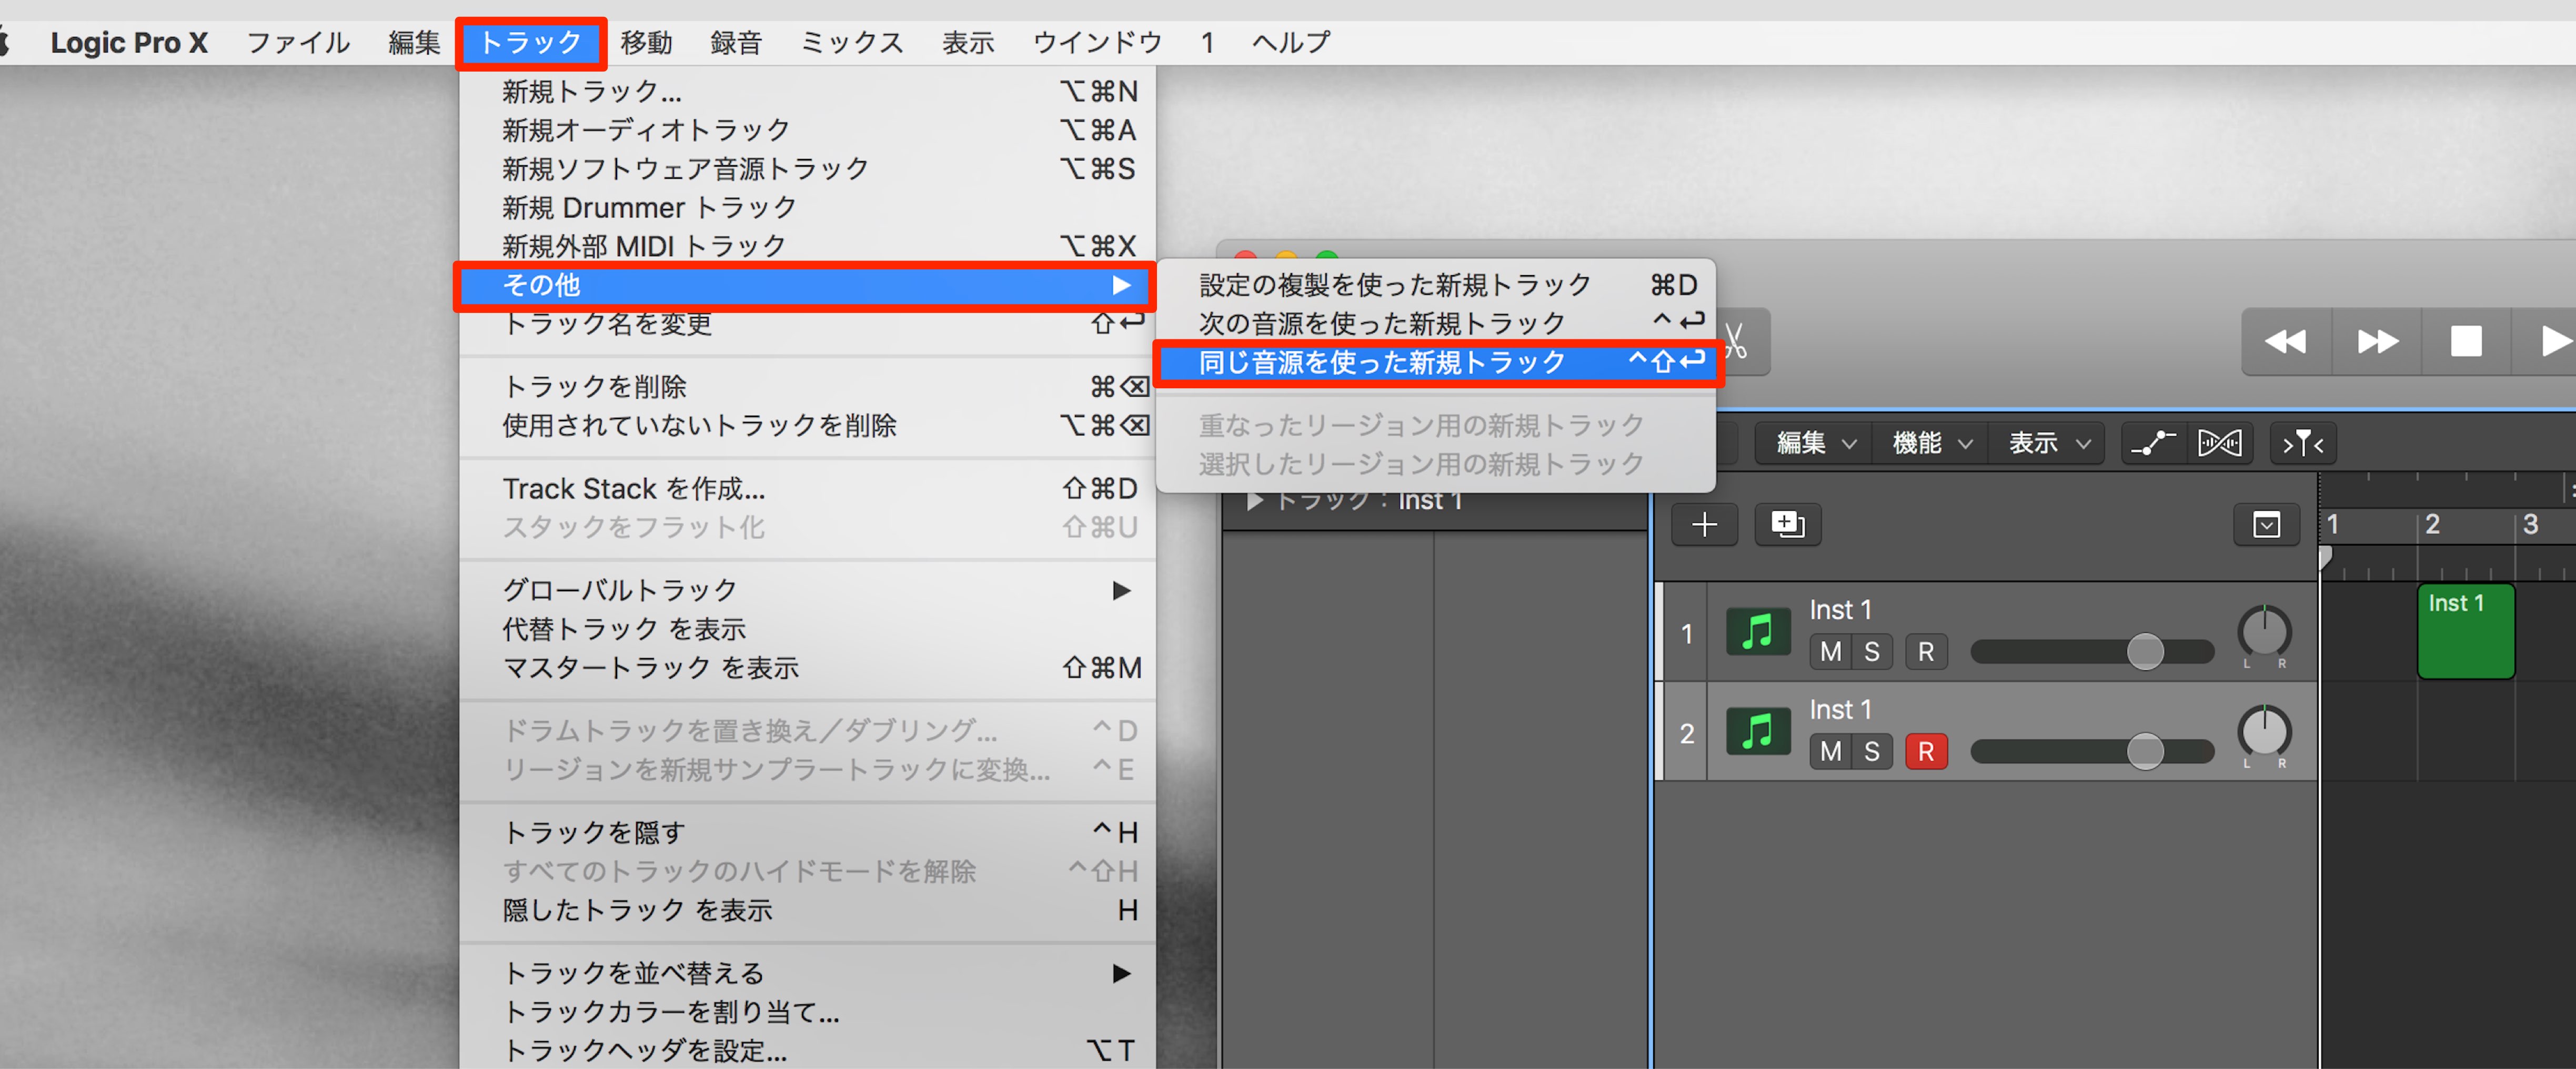This screenshot has width=2576, height=1069.
Task: Toggle the Flex view button
Action: 2219,443
